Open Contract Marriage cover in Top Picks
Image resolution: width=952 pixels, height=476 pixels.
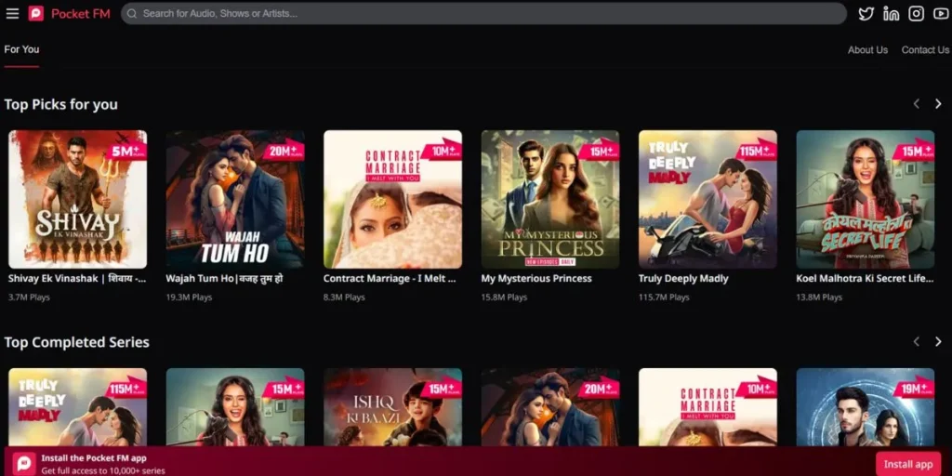click(393, 199)
